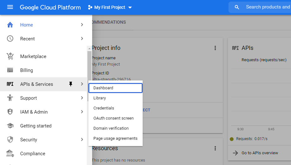Viewport: 291px width, 165px height.
Task: Open the hamburger navigation menu
Action: 10,7
